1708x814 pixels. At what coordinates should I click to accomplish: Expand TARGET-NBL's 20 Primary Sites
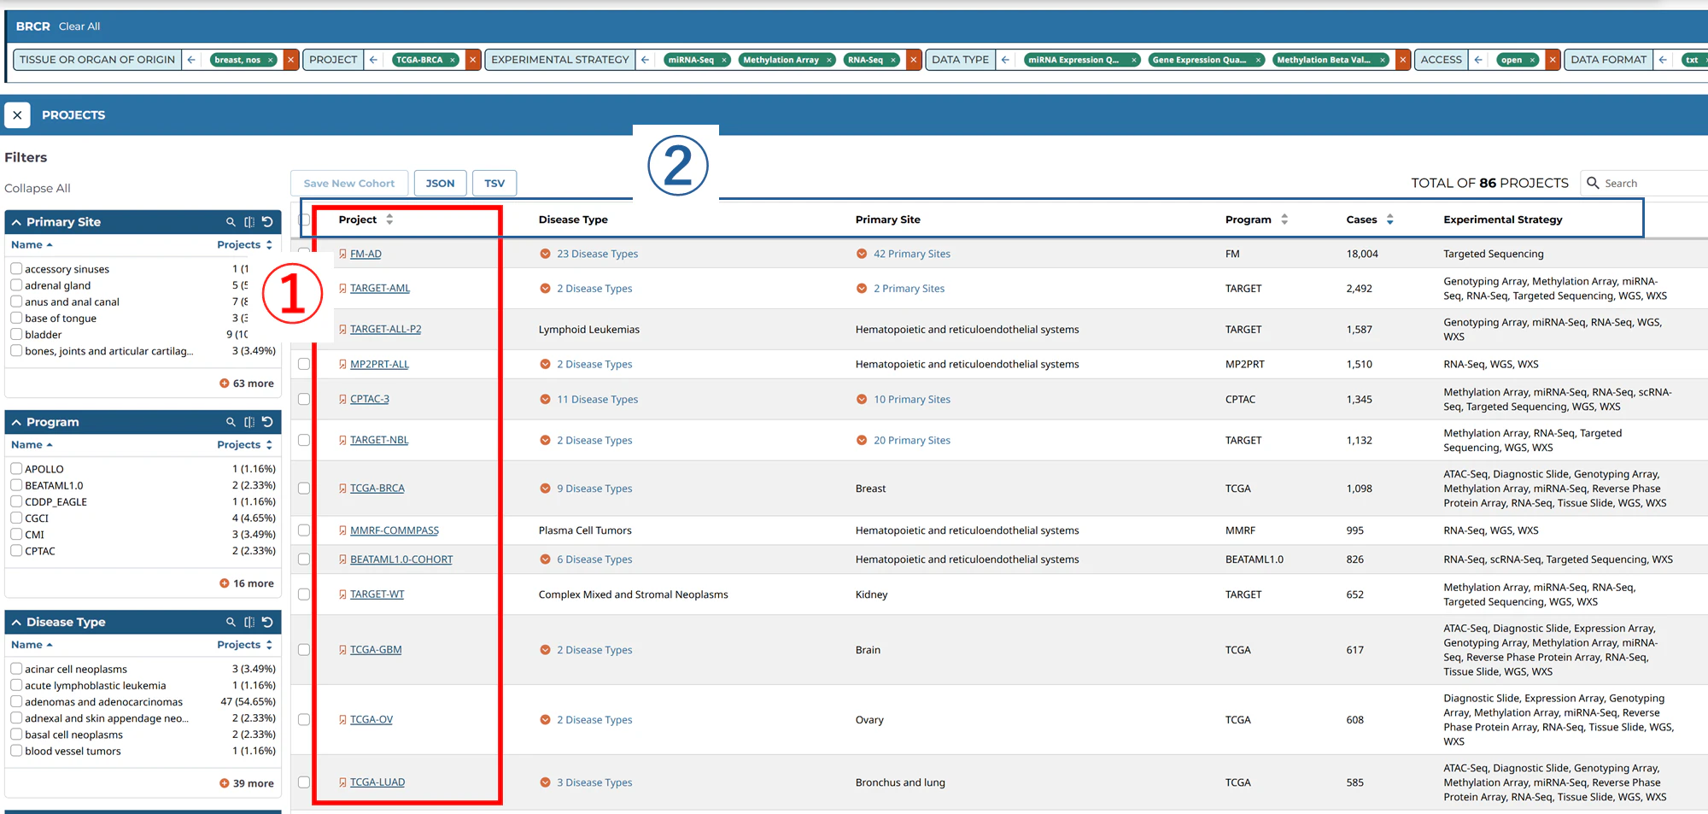904,440
